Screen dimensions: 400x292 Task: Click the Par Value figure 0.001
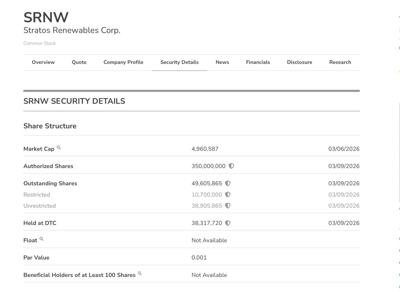199,258
